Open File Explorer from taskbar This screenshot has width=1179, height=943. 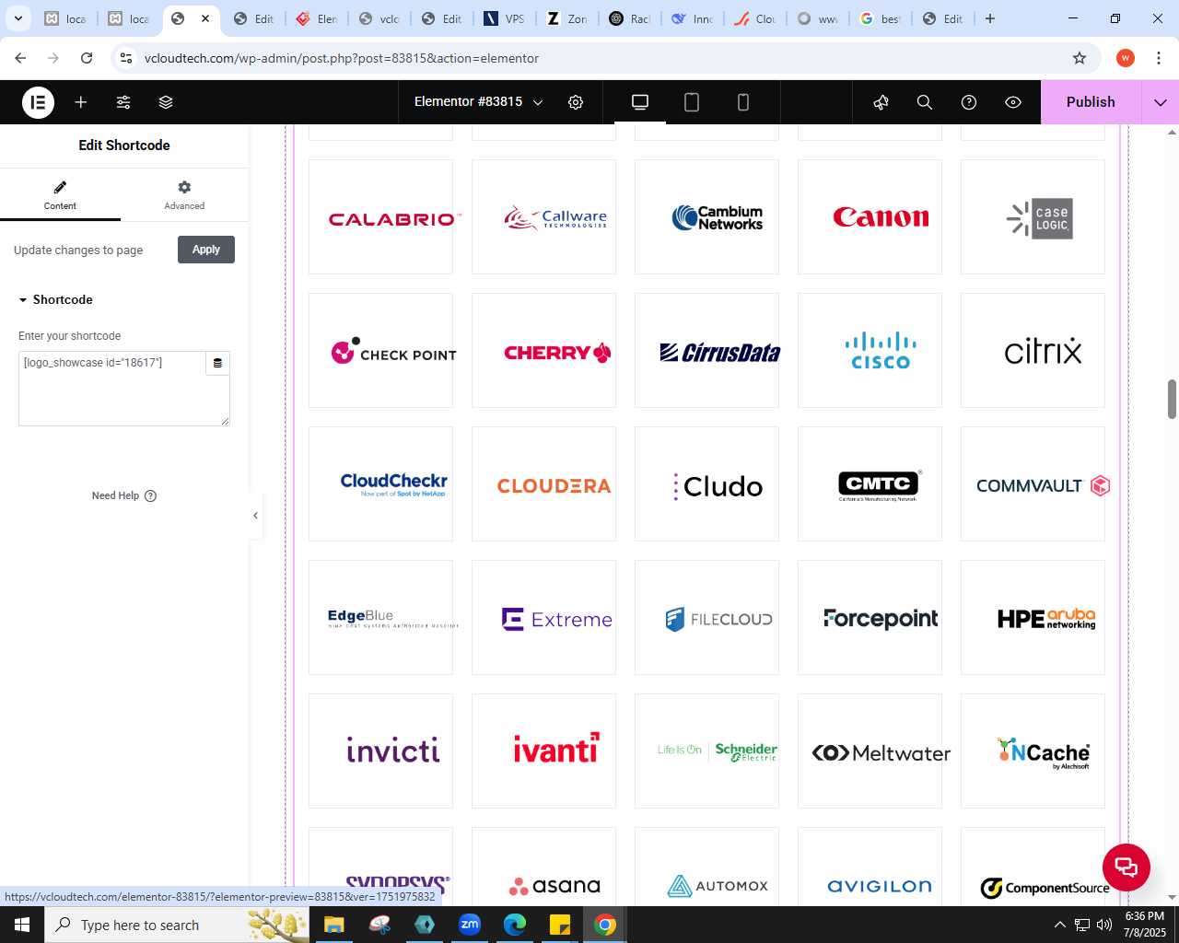click(x=333, y=925)
